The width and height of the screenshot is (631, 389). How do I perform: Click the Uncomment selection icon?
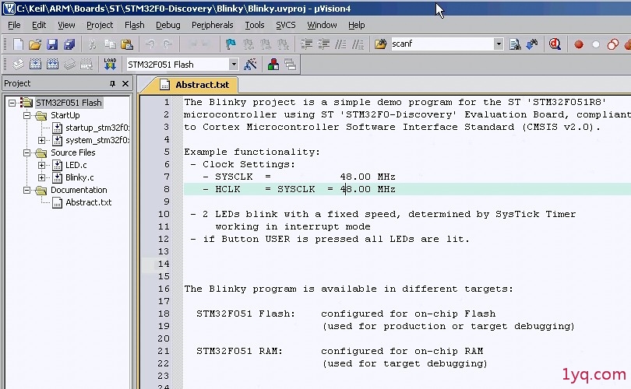[358, 44]
